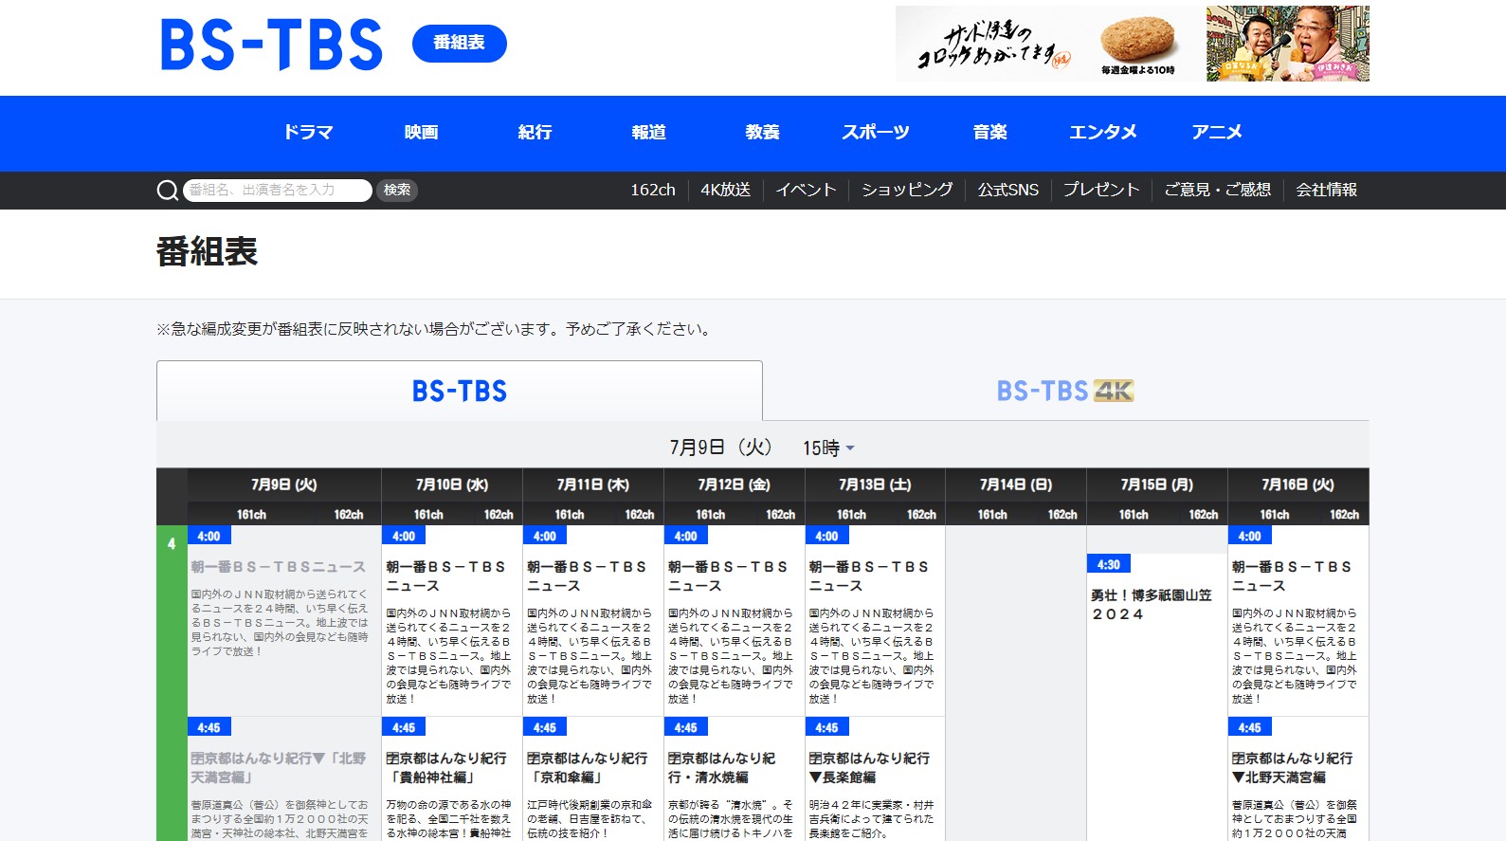
Task: Open 朝一番BS-TBSニュース on 7月16日
Action: click(x=1292, y=576)
